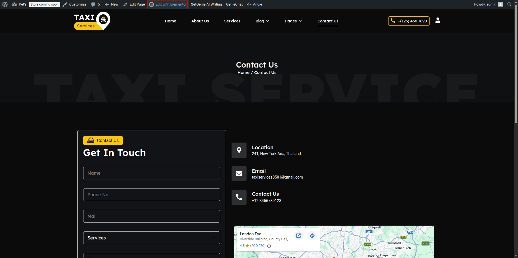
Task: Click the location pin icon
Action: [239, 150]
